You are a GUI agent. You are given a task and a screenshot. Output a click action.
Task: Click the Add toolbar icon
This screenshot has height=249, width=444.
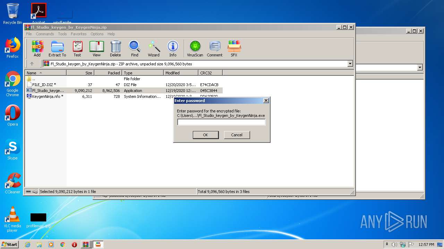click(37, 48)
